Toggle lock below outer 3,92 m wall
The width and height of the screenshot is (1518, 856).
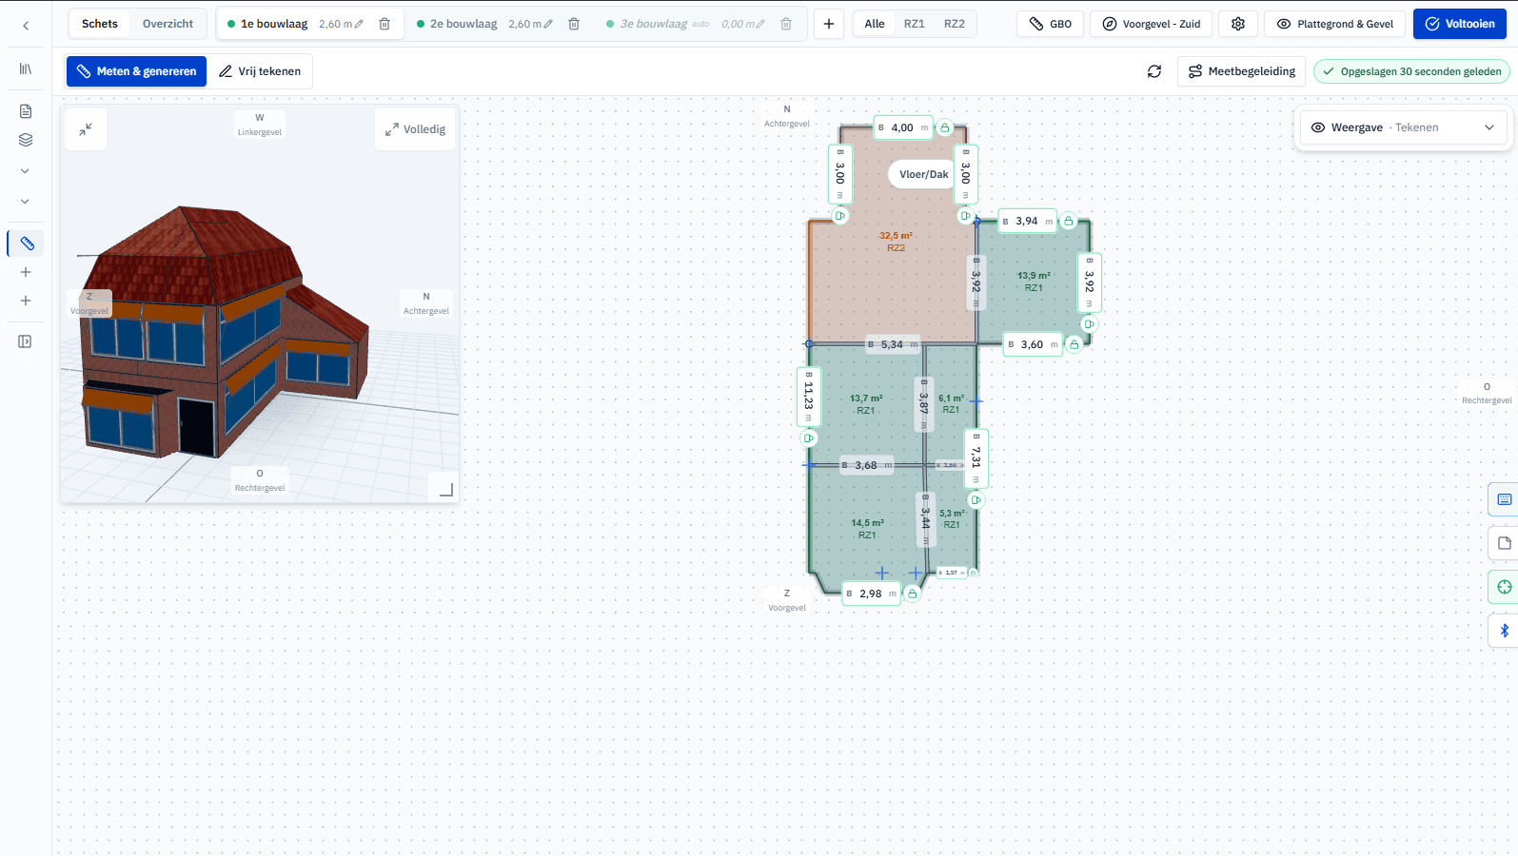coord(1089,324)
